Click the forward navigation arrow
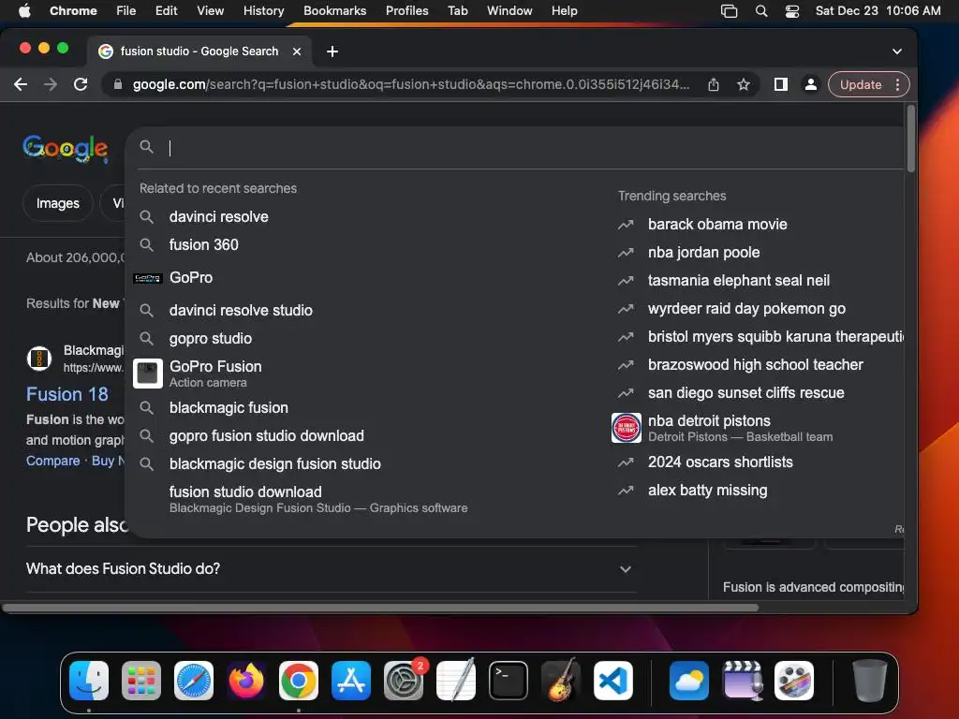Viewport: 959px width, 719px height. [51, 84]
